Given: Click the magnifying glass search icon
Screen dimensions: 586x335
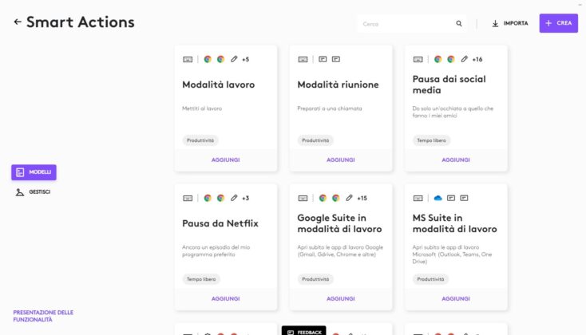Looking at the screenshot, I should click(459, 24).
